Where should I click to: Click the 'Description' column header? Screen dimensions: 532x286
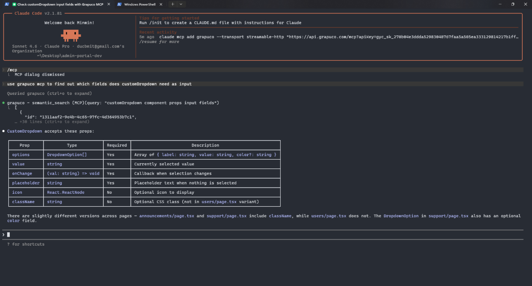205,145
